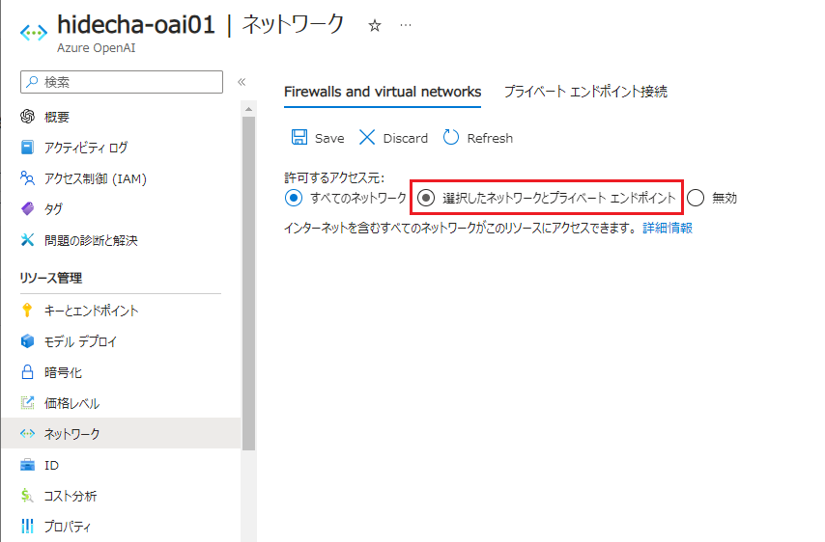Switch to Firewalls and virtual networks tab
The height and width of the screenshot is (542, 825).
pos(383,92)
